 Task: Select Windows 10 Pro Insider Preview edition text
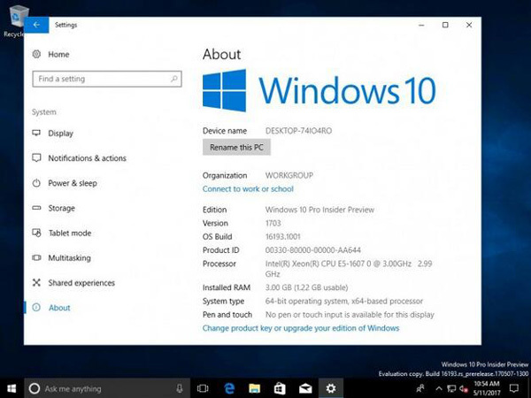319,210
